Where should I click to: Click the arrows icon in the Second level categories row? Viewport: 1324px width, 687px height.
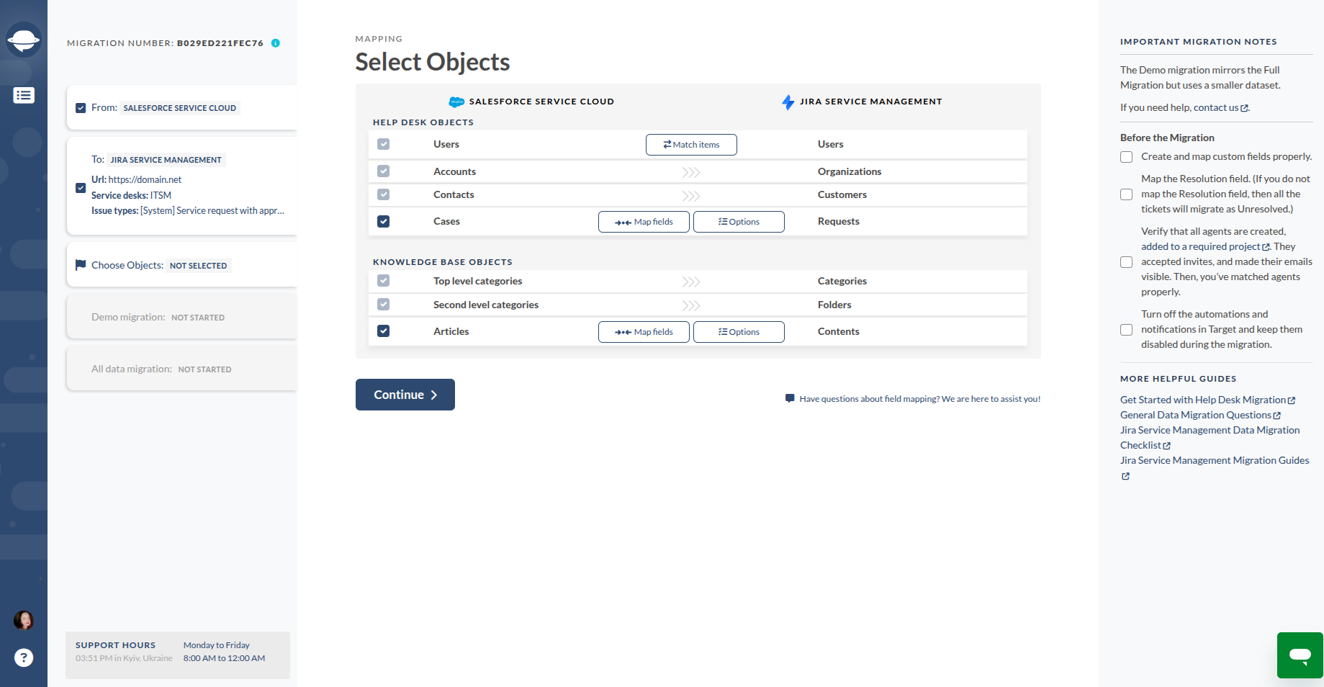691,305
